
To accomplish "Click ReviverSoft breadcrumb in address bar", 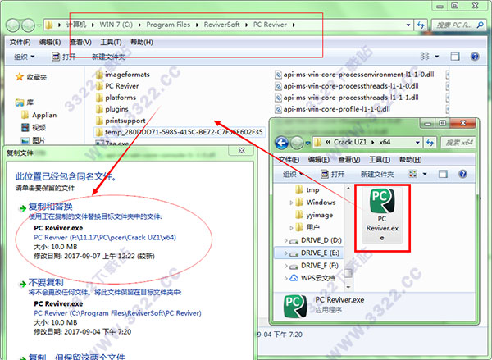I will (222, 25).
